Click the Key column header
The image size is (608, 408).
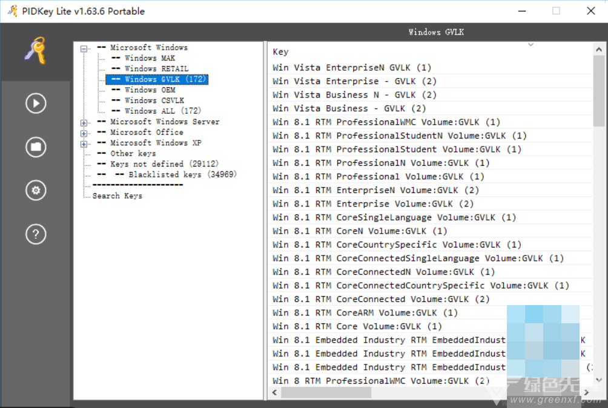[280, 52]
